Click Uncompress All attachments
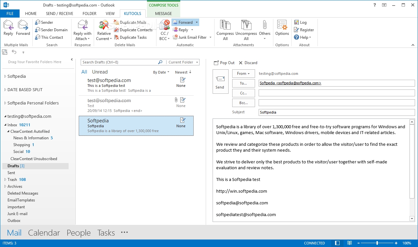Screen dimensions: 418x247 246,30
